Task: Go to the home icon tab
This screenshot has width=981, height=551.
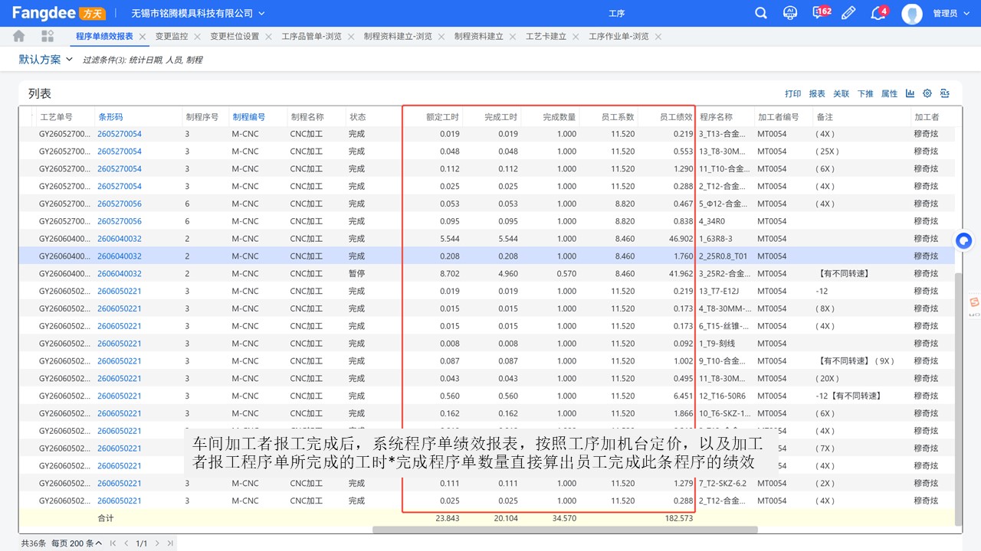Action: [x=18, y=36]
